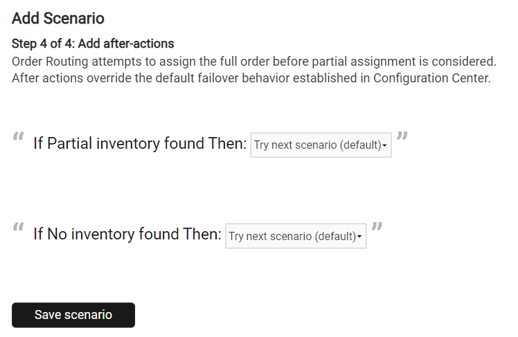Image resolution: width=518 pixels, height=337 pixels.
Task: Click closing quote mark after No inventory dropdown
Action: pos(377,227)
